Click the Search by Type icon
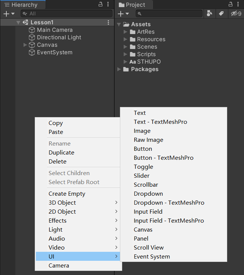The image size is (244, 275). (x=210, y=13)
